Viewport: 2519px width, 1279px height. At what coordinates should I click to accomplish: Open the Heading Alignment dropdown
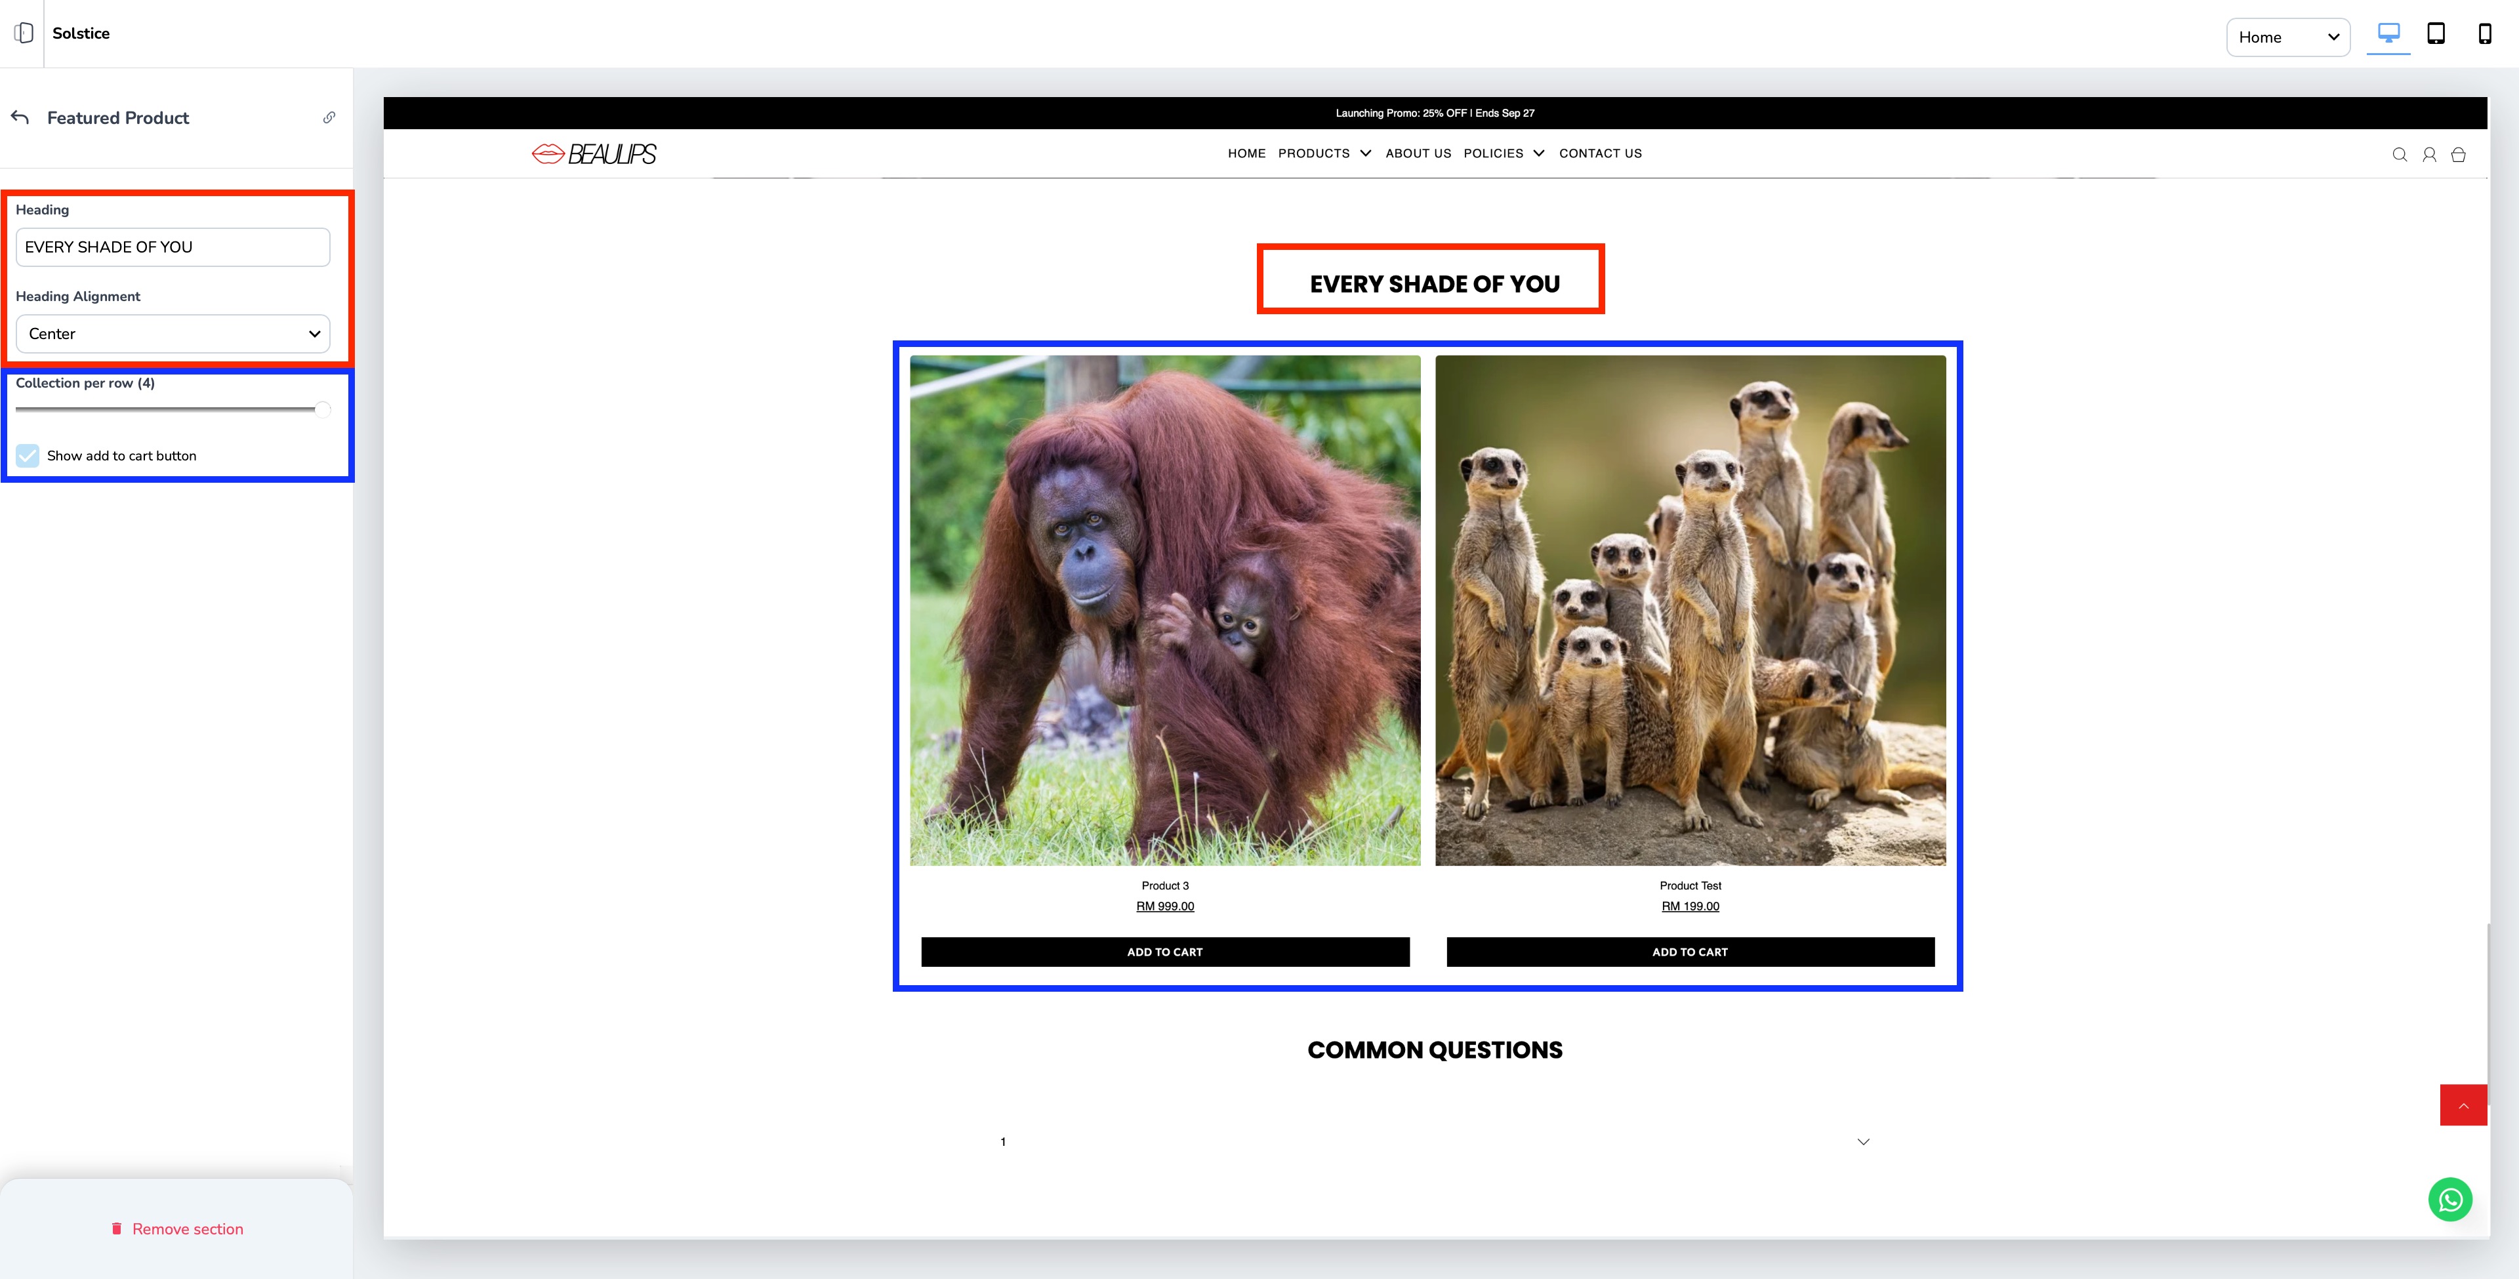tap(173, 333)
